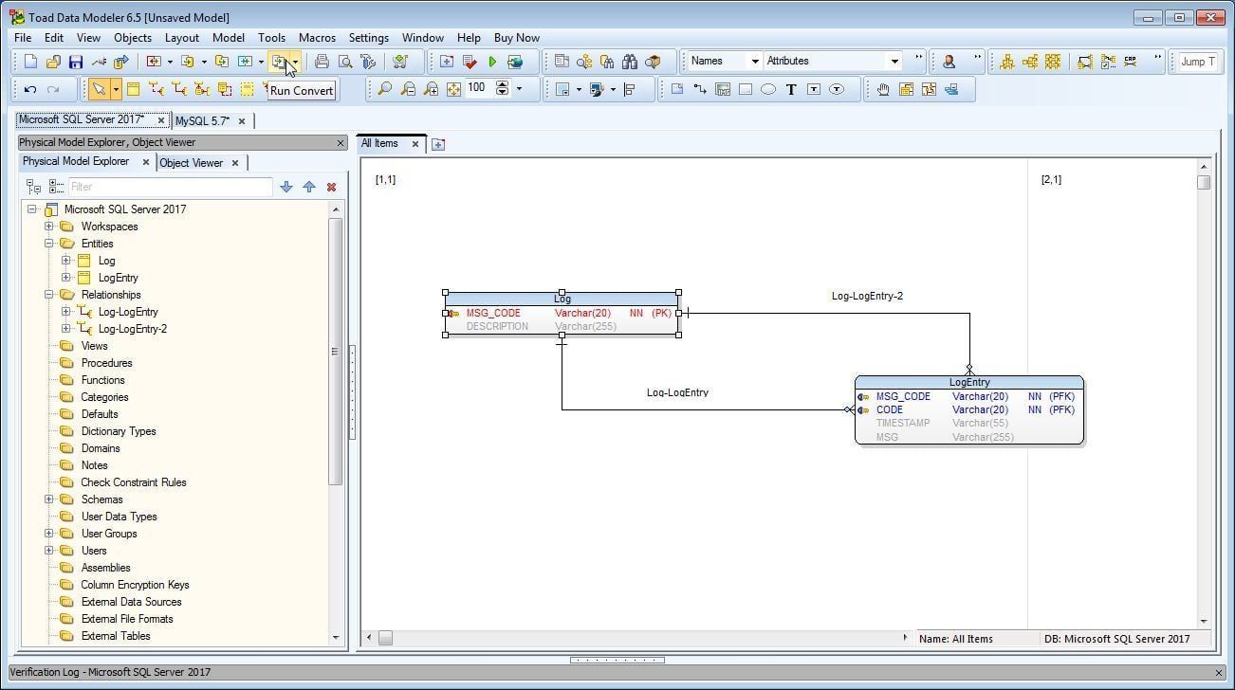Viewport: 1235px width, 690px height.
Task: Select the All Items workspace tab
Action: point(379,144)
